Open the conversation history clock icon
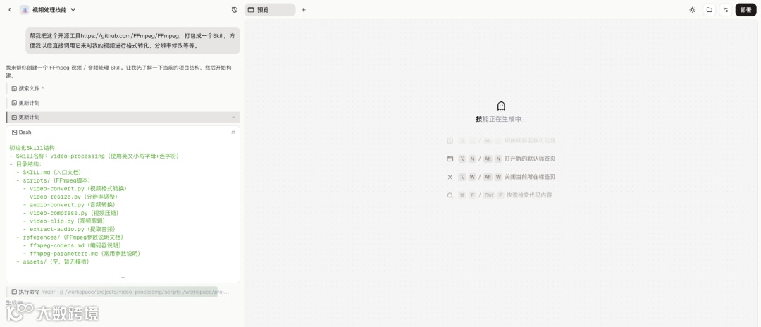 pos(235,10)
